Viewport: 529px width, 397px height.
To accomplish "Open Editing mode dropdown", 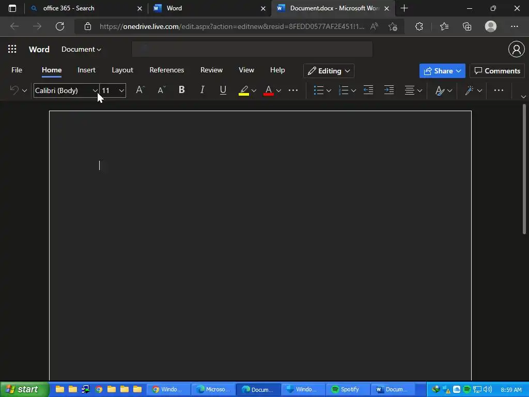I will (x=329, y=71).
